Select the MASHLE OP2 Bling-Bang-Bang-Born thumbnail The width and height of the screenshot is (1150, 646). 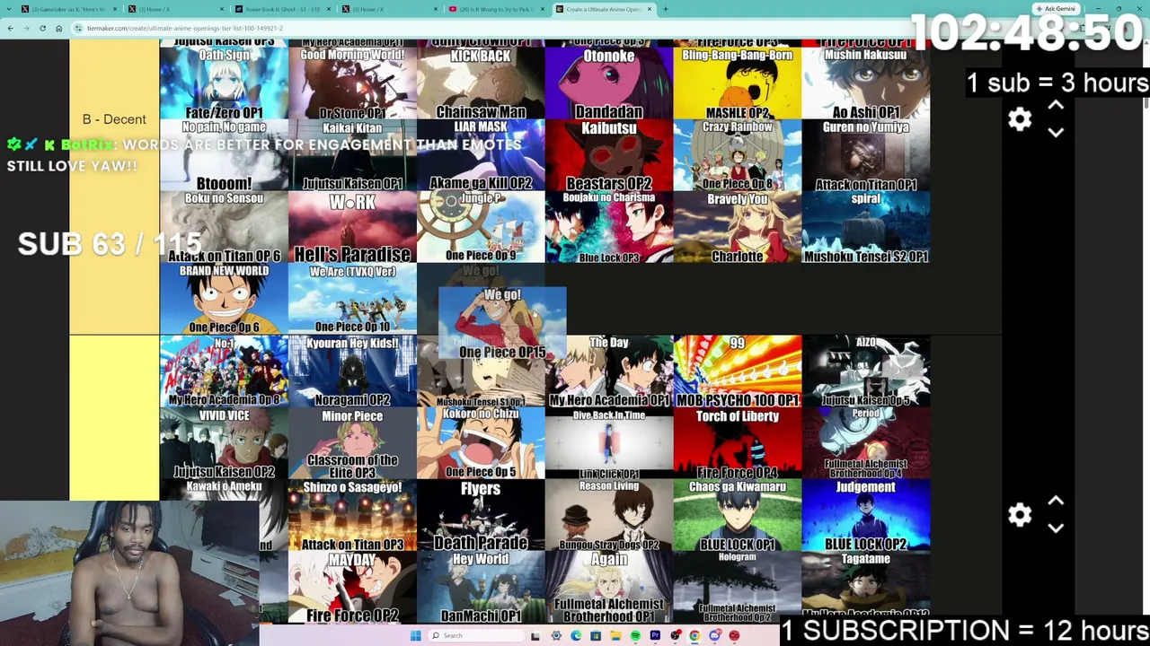tap(738, 83)
